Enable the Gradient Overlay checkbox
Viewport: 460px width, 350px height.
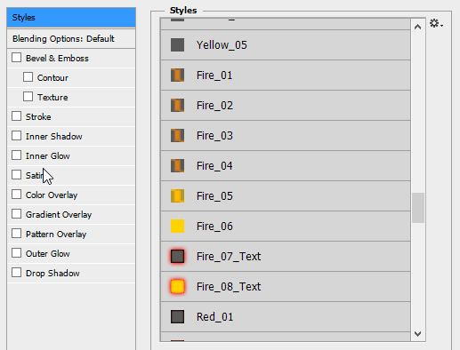[16, 214]
